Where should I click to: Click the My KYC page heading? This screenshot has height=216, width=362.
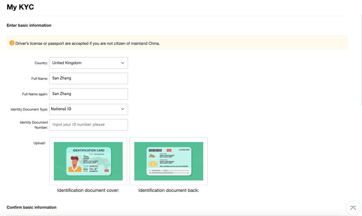click(x=20, y=7)
